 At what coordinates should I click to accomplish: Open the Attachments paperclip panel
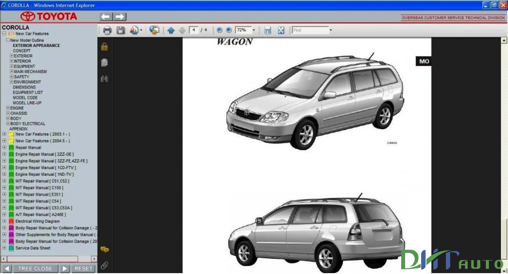[104, 266]
